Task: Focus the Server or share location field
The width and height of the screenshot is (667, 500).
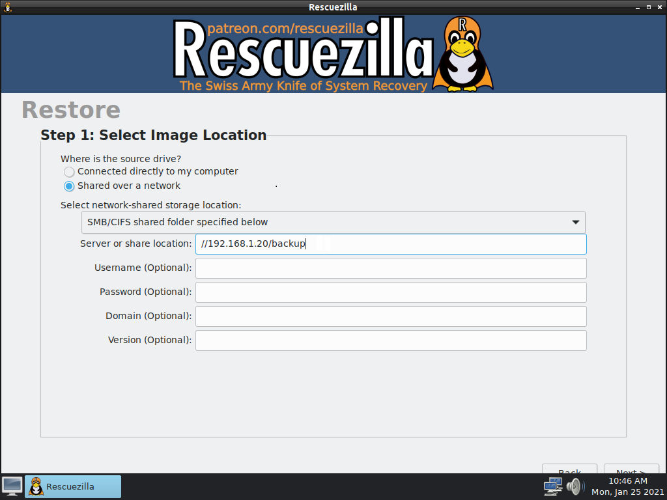Action: pyautogui.click(x=391, y=244)
